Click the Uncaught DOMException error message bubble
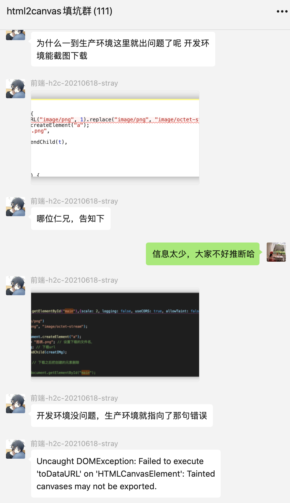The width and height of the screenshot is (290, 503). tap(126, 474)
